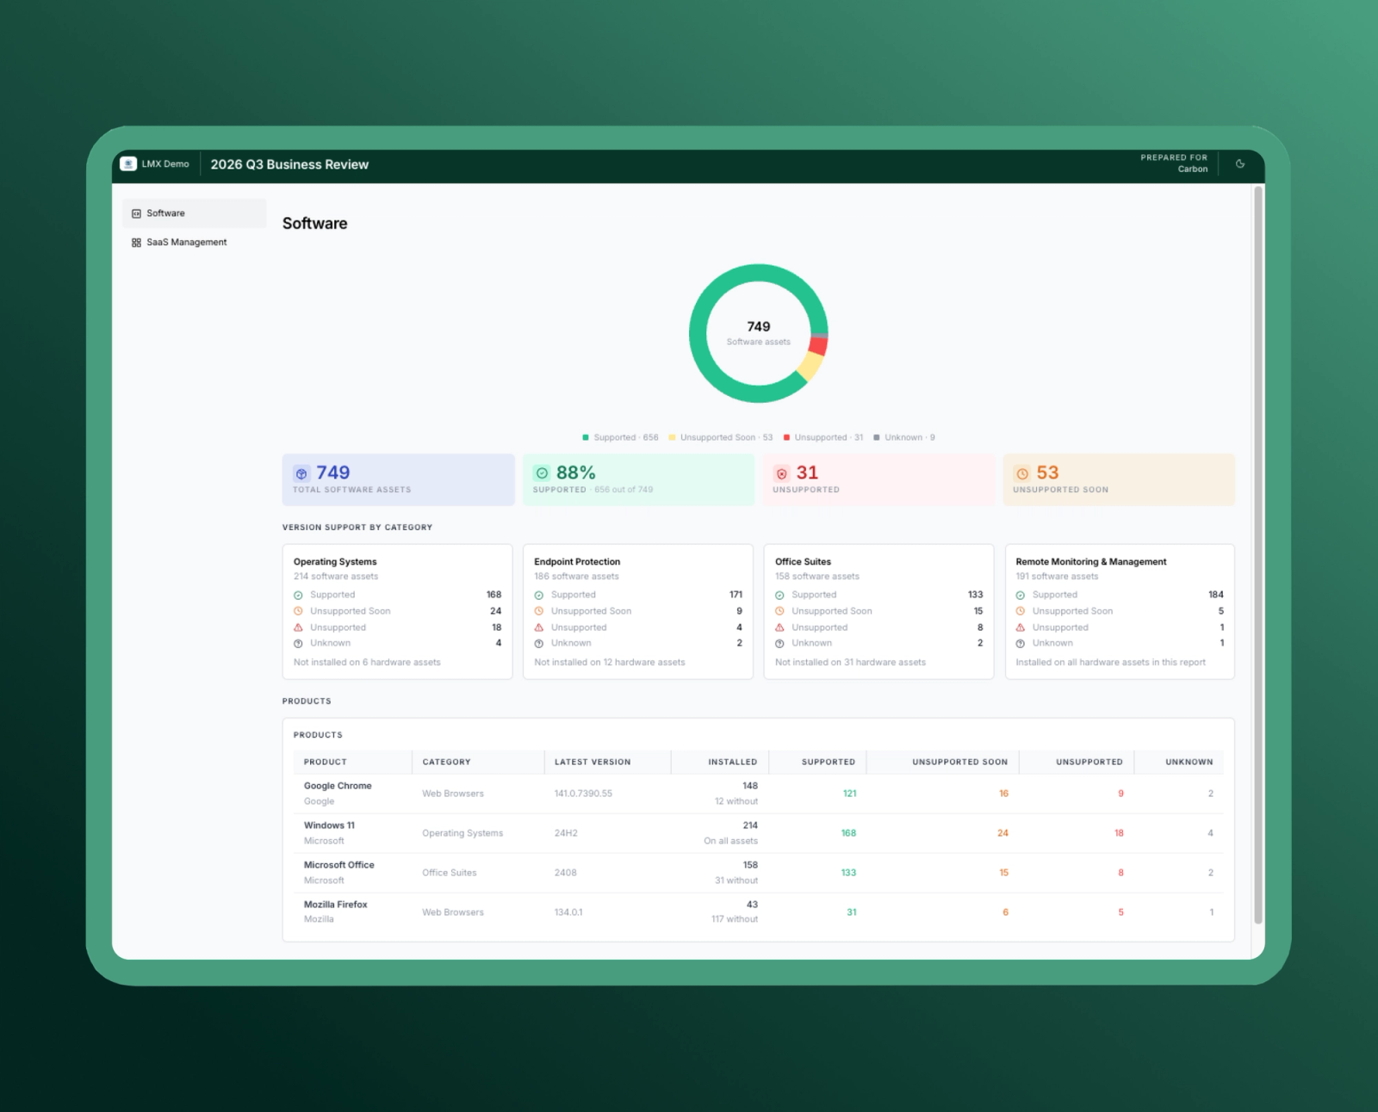Click Unknown icon in Remote Monitoring card

1021,644
